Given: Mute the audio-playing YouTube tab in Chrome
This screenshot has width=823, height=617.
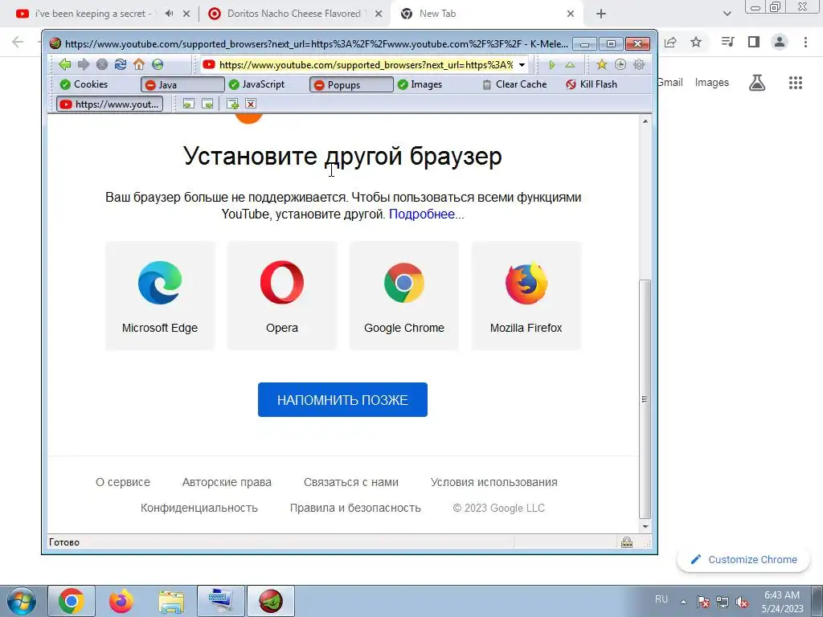Looking at the screenshot, I should tap(169, 14).
